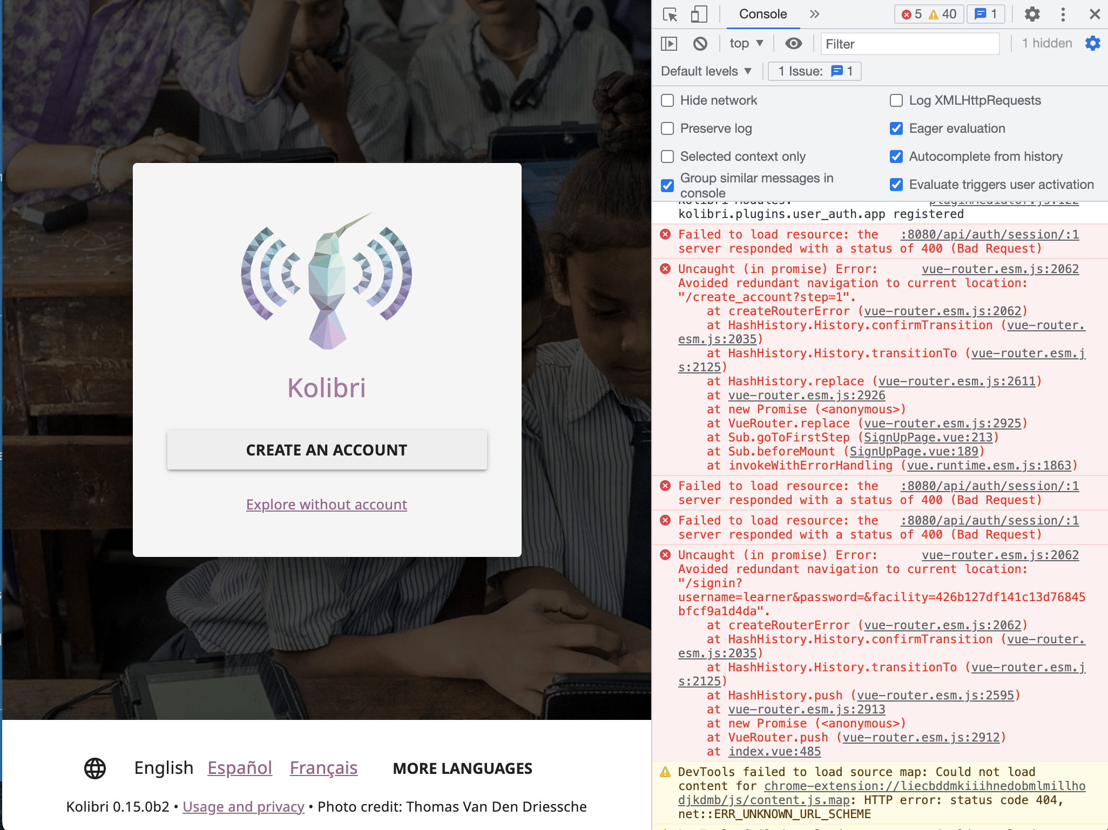Disable the Eager evaluation checkbox

click(896, 128)
